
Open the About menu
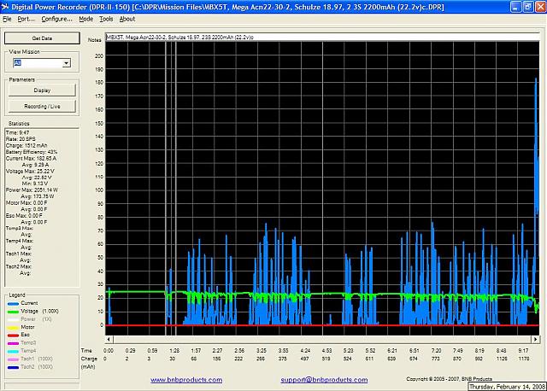pos(126,18)
